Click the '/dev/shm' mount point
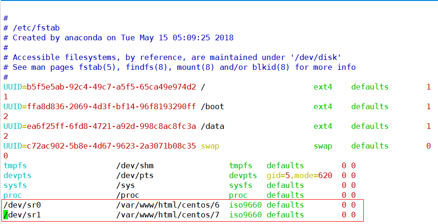 coord(135,166)
